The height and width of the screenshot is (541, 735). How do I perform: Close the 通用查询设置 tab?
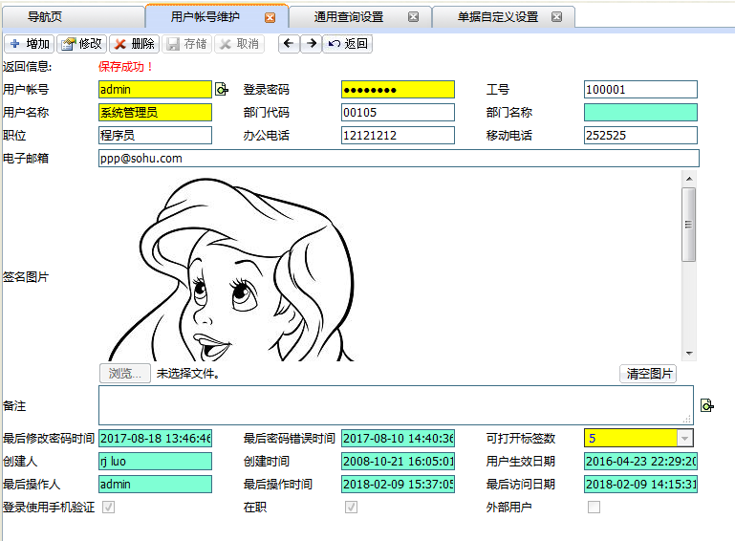click(x=413, y=17)
